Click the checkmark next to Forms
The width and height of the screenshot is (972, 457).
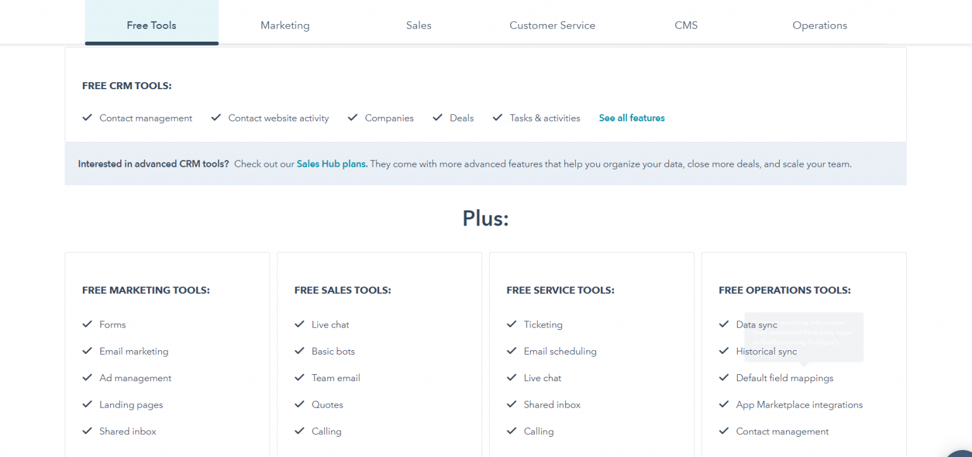(x=87, y=324)
